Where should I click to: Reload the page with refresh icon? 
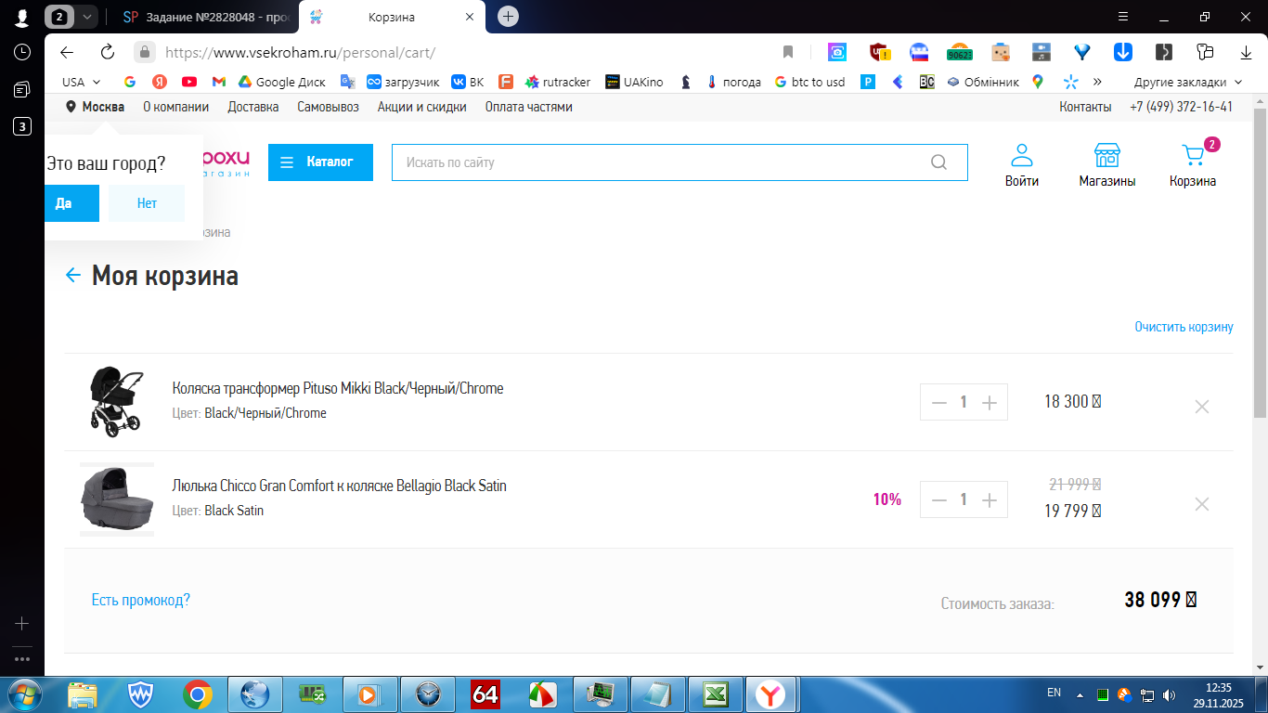pyautogui.click(x=108, y=52)
